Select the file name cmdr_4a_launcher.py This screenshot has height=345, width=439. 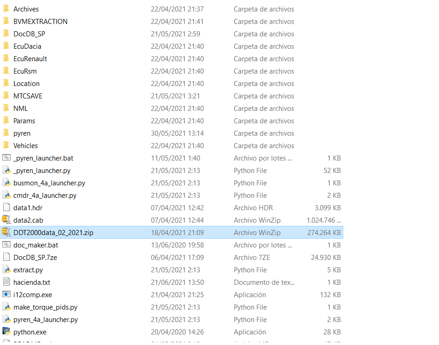pos(45,195)
